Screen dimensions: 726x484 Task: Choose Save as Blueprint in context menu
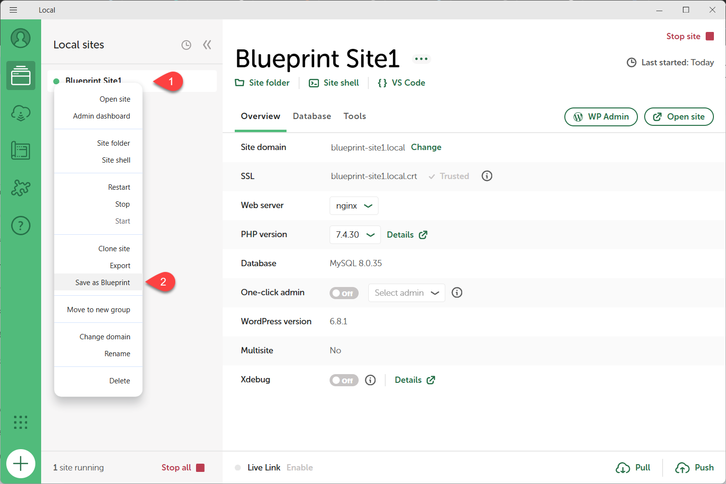pos(103,283)
